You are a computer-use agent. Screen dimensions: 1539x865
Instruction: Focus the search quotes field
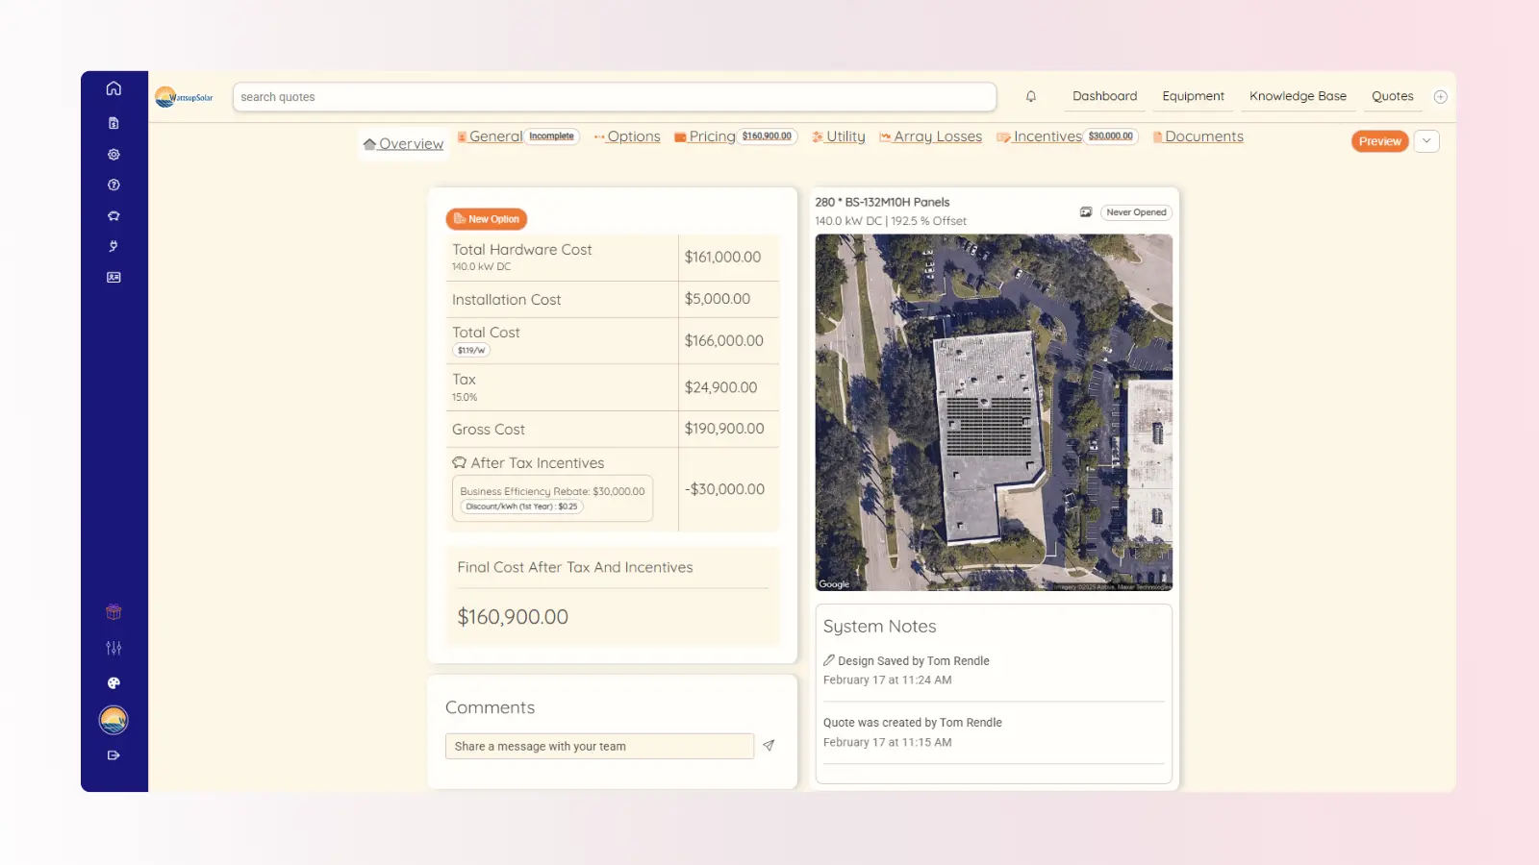pyautogui.click(x=615, y=97)
